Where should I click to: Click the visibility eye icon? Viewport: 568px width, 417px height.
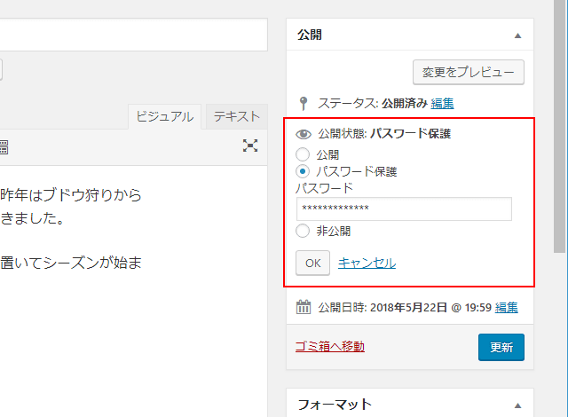click(304, 134)
